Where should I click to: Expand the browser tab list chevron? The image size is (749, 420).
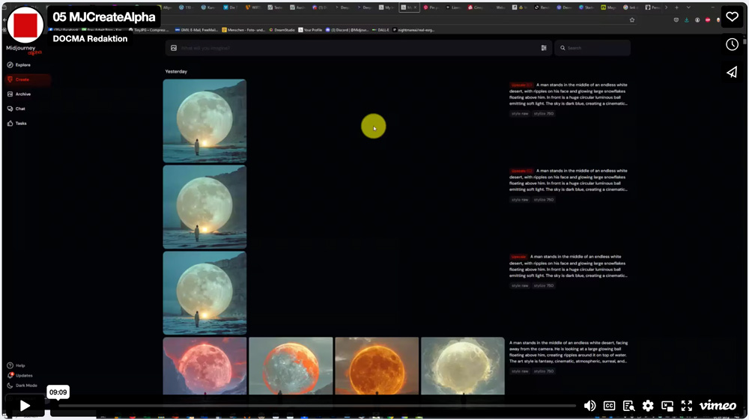coord(688,7)
